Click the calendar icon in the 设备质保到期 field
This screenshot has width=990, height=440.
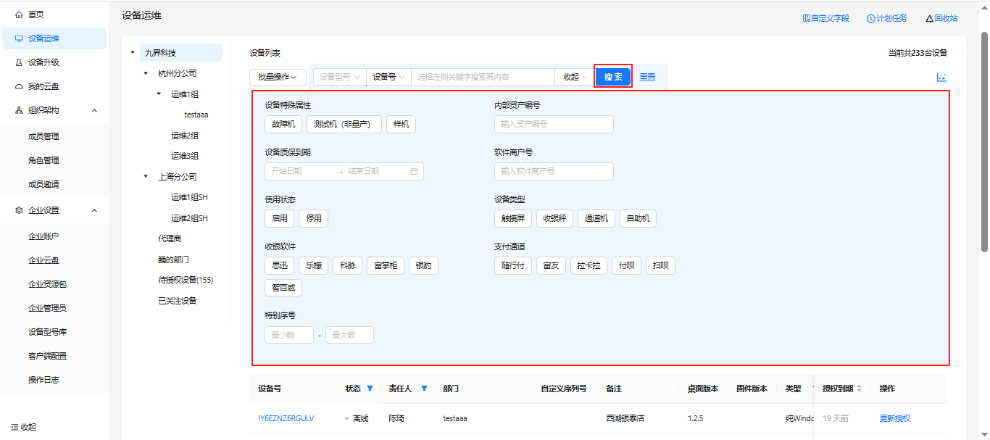pos(414,172)
